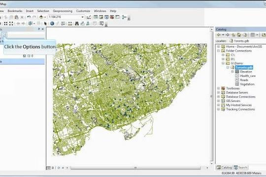Click the Redo arrow icon

(x=34, y=17)
